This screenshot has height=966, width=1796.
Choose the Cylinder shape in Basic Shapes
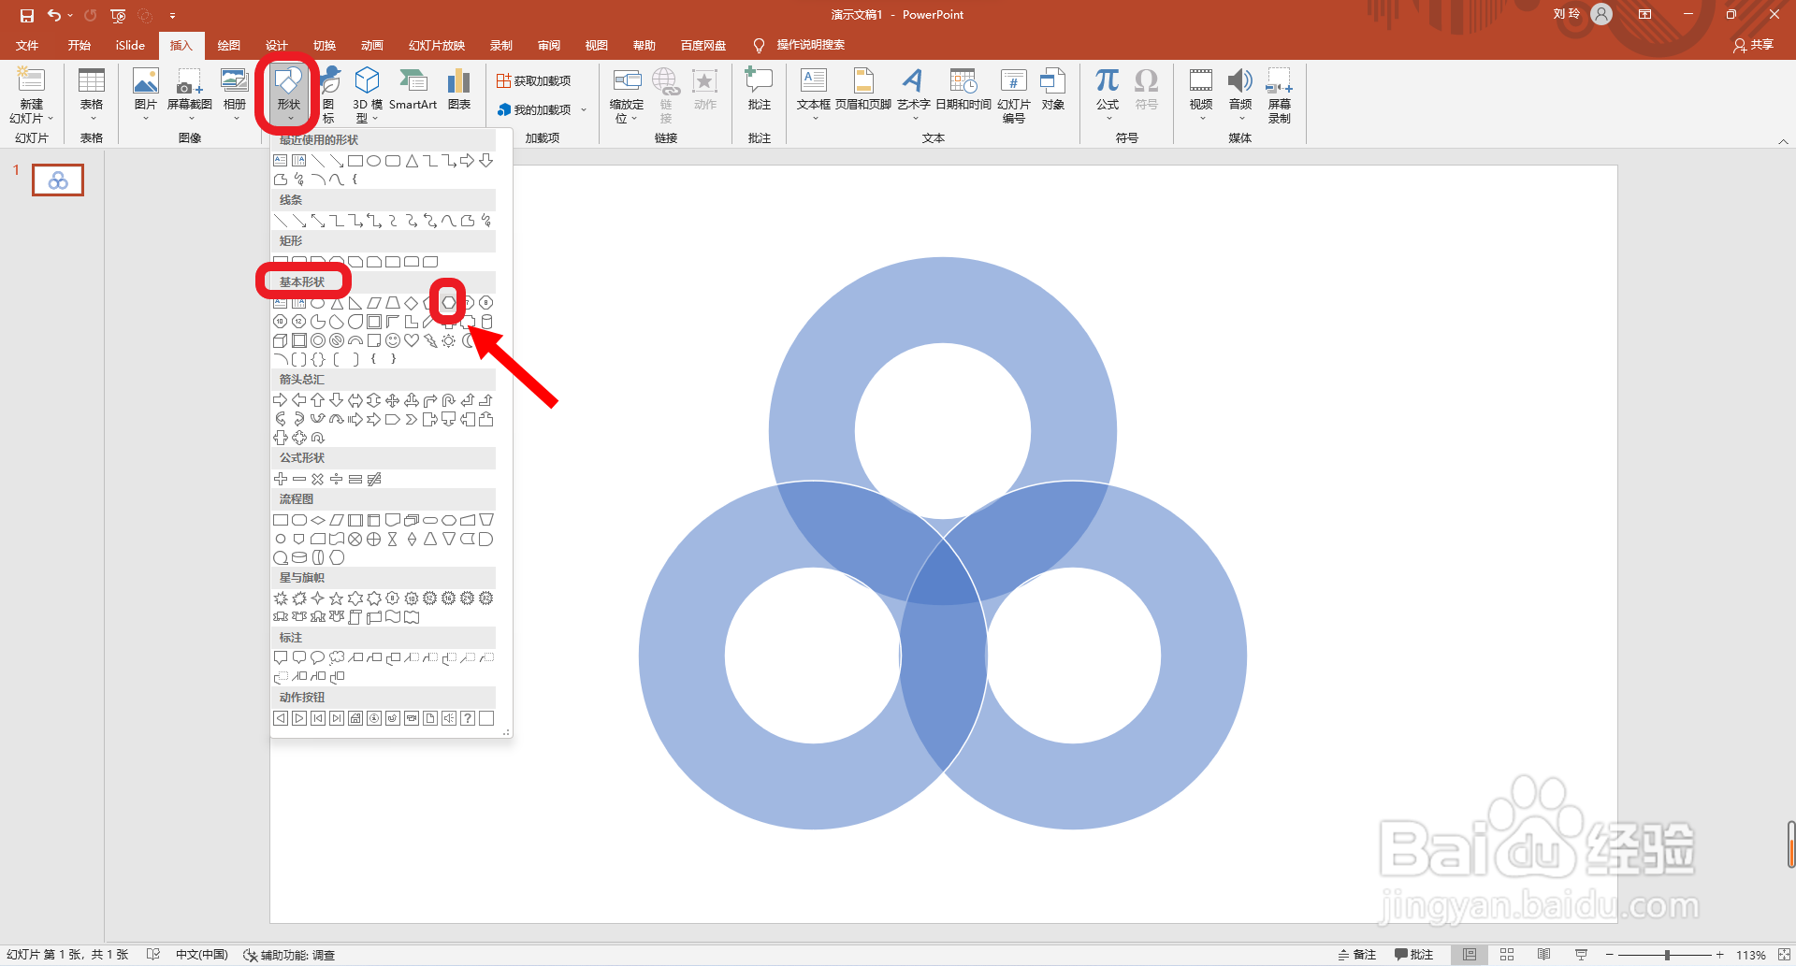tap(486, 322)
